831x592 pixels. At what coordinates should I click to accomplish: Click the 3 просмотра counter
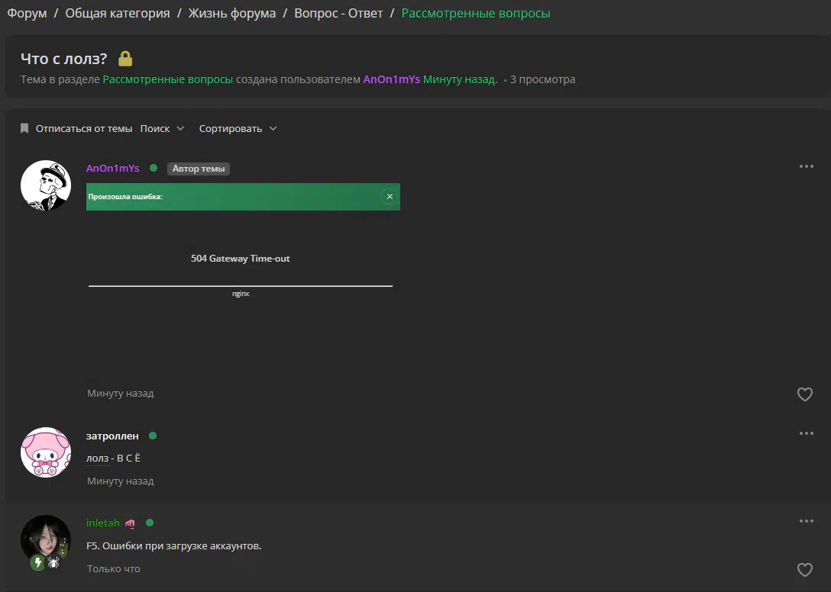[543, 79]
